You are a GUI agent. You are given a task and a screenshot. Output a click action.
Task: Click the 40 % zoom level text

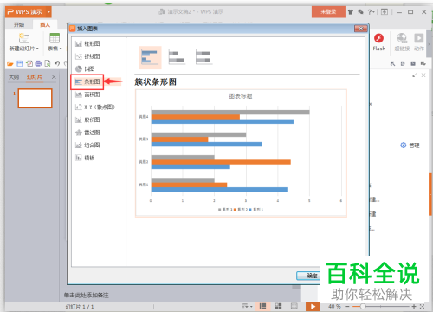pyautogui.click(x=334, y=307)
